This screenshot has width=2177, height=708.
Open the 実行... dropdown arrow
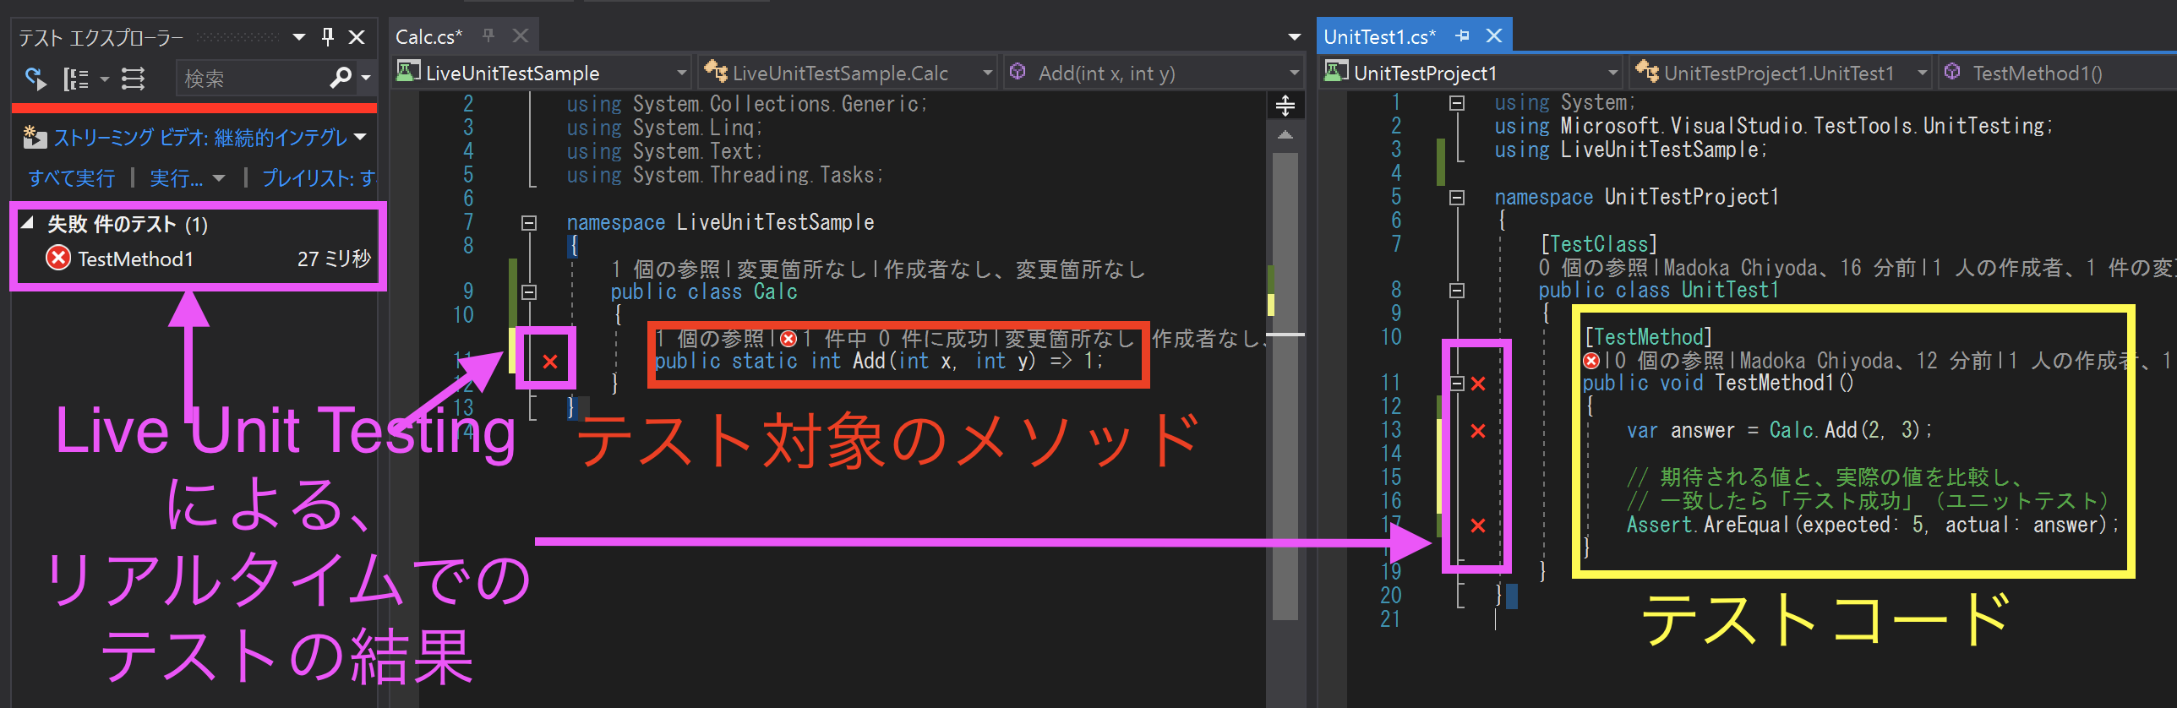[x=219, y=178]
